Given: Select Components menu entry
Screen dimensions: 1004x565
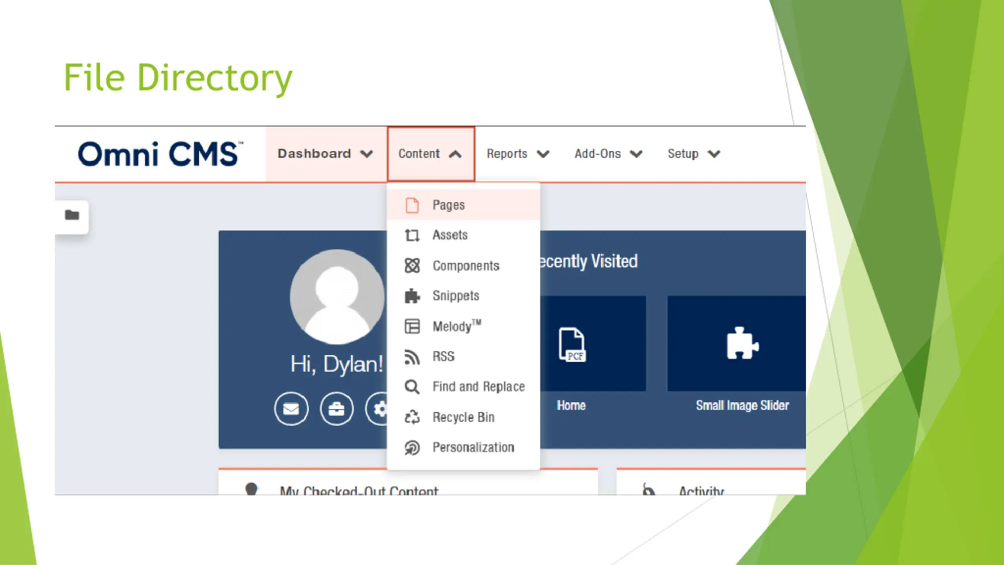Looking at the screenshot, I should [x=463, y=266].
